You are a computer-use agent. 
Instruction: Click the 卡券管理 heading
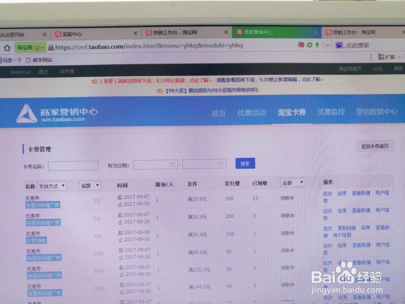(39, 150)
